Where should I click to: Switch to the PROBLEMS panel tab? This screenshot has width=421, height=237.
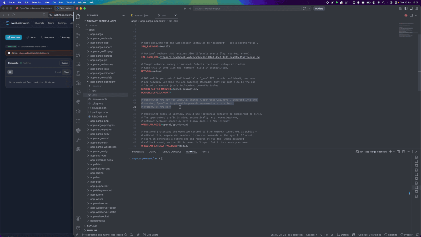(x=138, y=152)
